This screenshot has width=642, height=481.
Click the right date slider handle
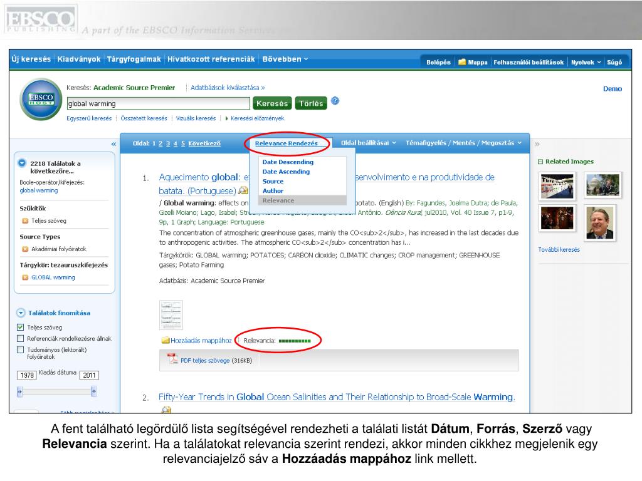click(94, 391)
